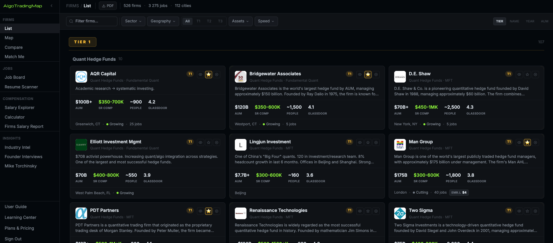Sort firms by YEAR
553x243 pixels.
(x=530, y=21)
